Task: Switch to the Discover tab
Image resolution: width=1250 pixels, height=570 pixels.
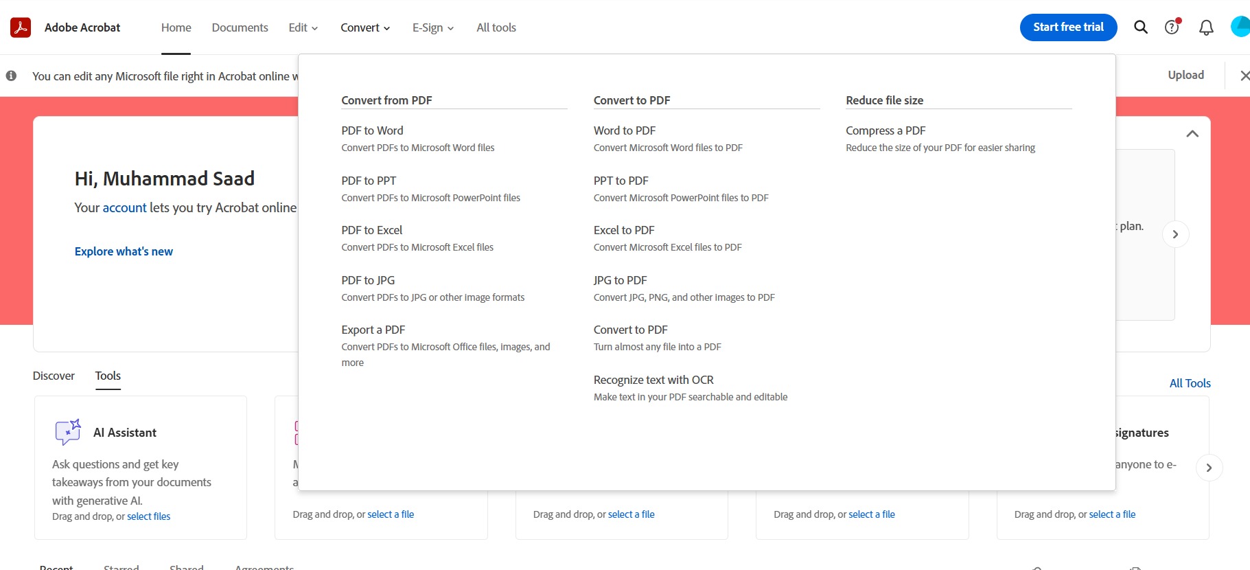Action: 54,376
